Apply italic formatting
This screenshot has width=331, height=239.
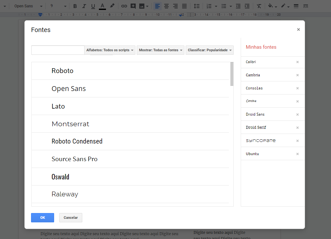coord(84,6)
